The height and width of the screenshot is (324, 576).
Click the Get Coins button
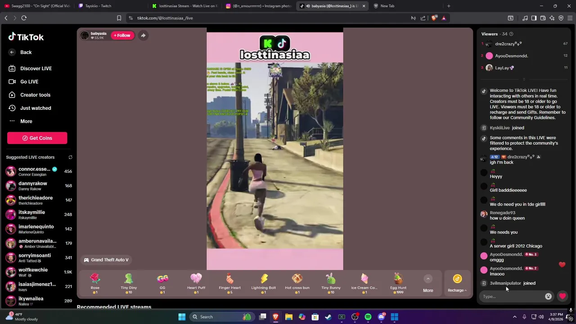point(37,138)
